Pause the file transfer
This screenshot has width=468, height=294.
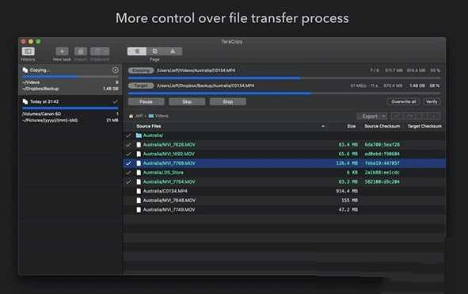pos(146,101)
